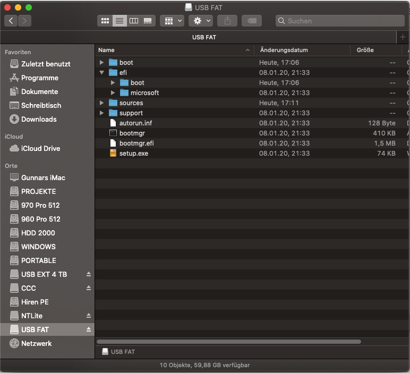
Task: Select the bootmgr.efi file icon
Action: pyautogui.click(x=113, y=143)
